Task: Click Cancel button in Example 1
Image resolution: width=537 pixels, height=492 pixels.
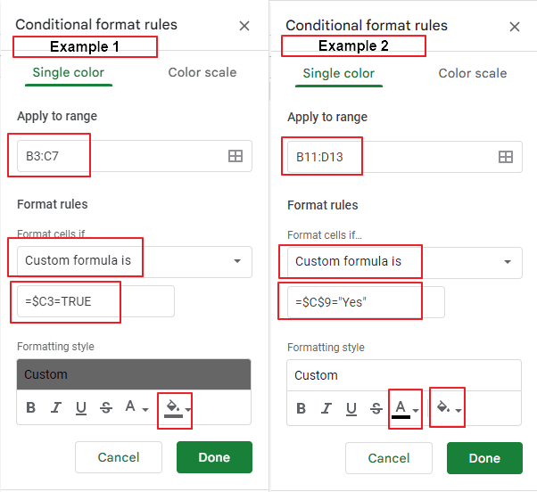Action: (119, 457)
